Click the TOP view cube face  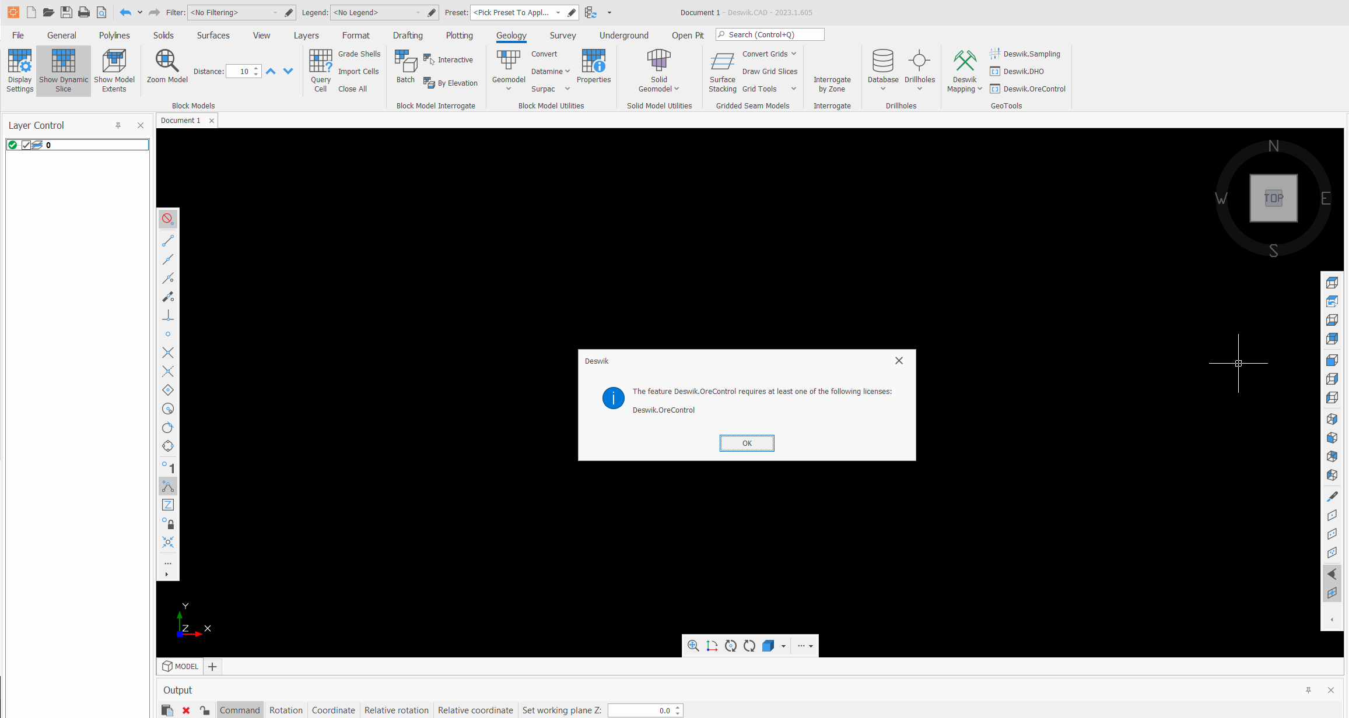tap(1273, 198)
